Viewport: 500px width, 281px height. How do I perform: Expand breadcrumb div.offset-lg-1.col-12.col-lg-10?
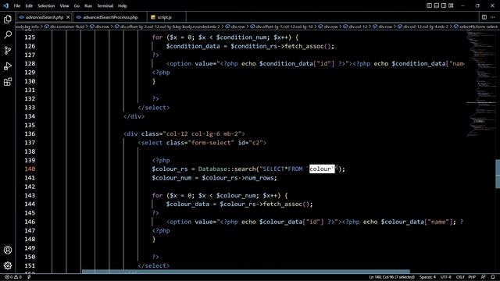pyautogui.click(x=284, y=27)
